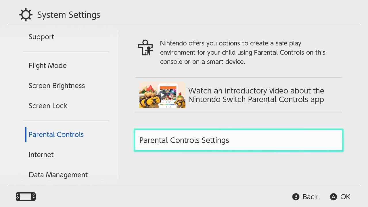368x207 pixels.
Task: Open Parental Controls Settings
Action: (x=239, y=140)
